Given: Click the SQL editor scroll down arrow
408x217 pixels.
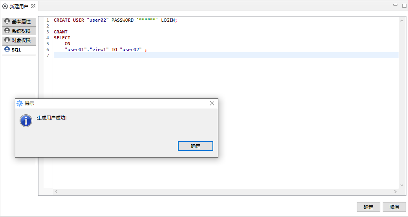Looking at the screenshot, I should click(x=402, y=185).
